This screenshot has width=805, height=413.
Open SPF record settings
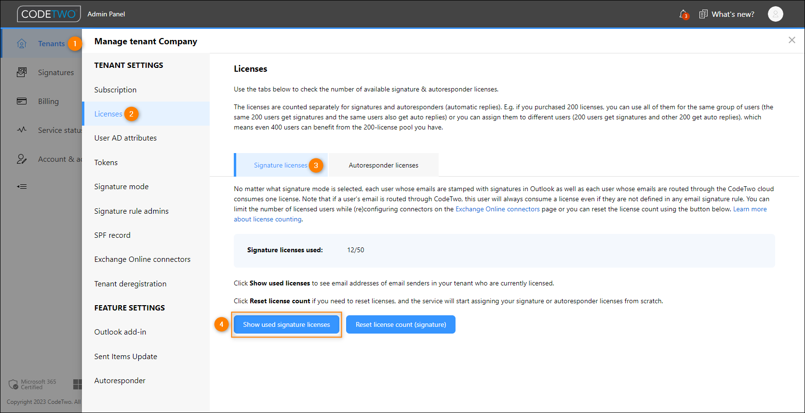[x=112, y=235]
